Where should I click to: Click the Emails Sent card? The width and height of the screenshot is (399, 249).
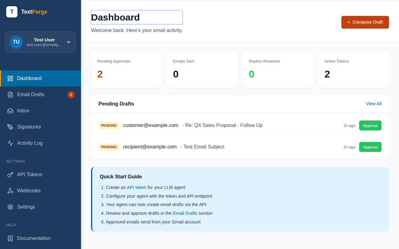point(202,70)
